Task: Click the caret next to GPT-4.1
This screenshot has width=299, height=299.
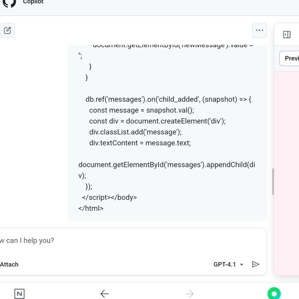Action: point(242,265)
